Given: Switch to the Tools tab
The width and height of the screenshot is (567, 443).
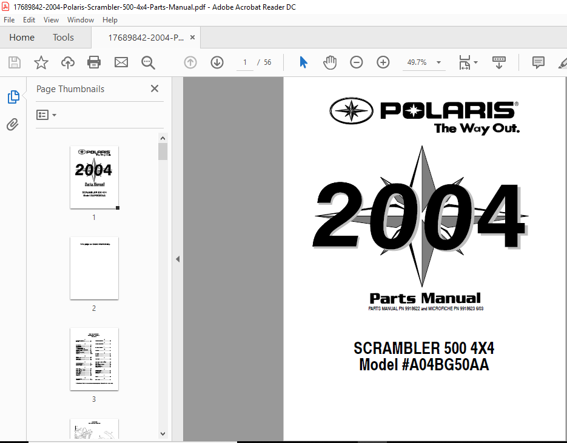Looking at the screenshot, I should [63, 37].
